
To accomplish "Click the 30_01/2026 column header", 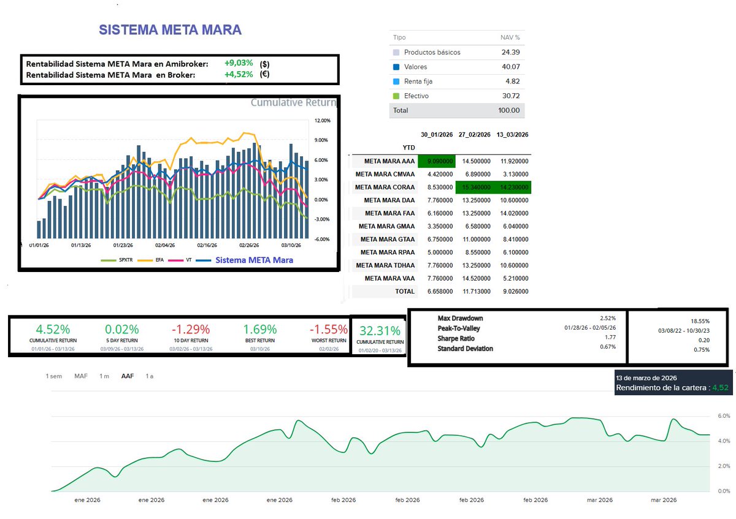I will tap(435, 135).
